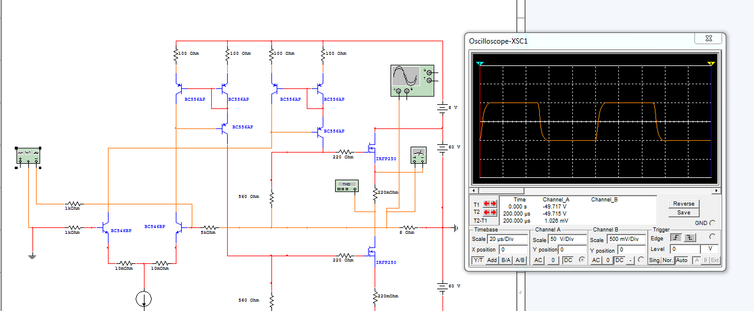Viewport: 754px width, 311px height.
Task: Switch display mode to B/A
Action: click(x=506, y=260)
